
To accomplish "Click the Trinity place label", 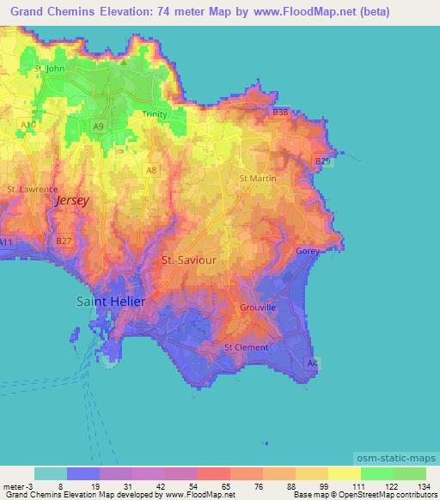I will [x=155, y=114].
